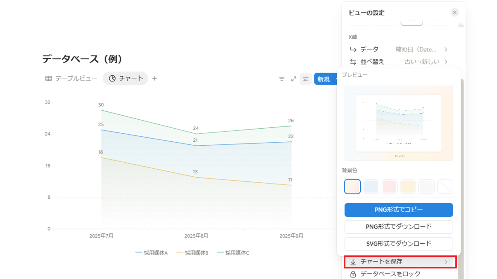Viewport: 497px width, 279px height.
Task: Switch to the テーブルビュー tab
Action: 71,78
